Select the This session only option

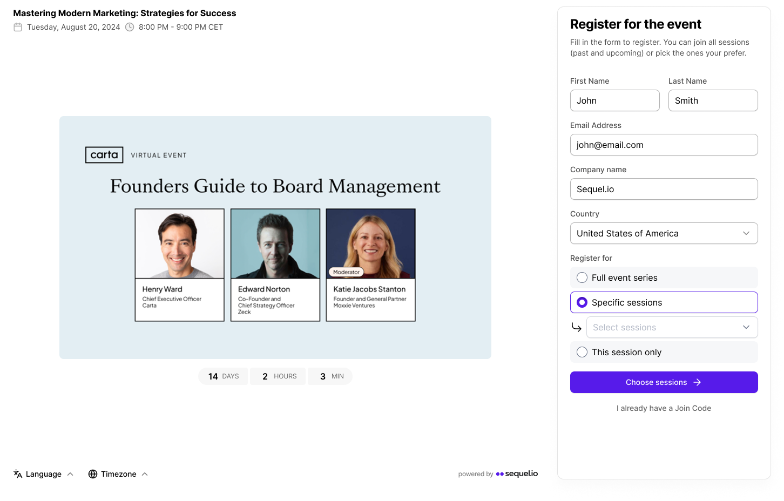(x=664, y=352)
